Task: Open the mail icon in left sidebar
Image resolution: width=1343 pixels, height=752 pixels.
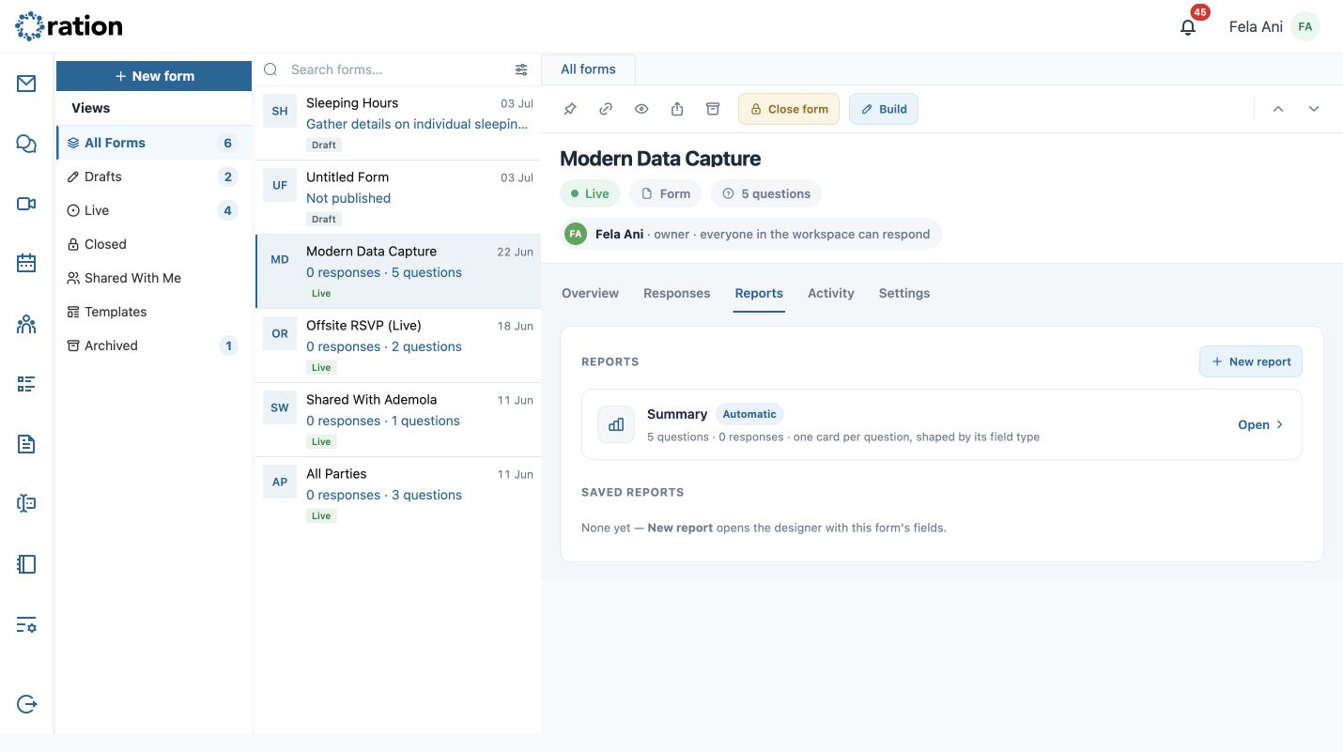Action: (x=26, y=84)
